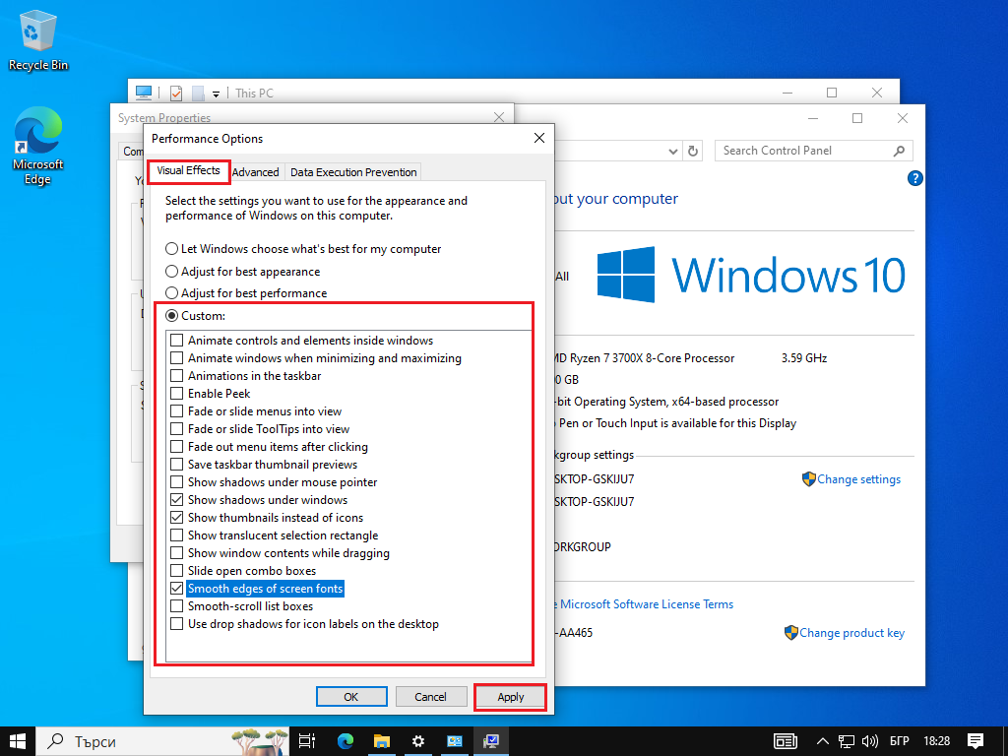1008x756 pixels.
Task: Launch Microsoft Edge from the desktop shortcut
Action: 38,146
